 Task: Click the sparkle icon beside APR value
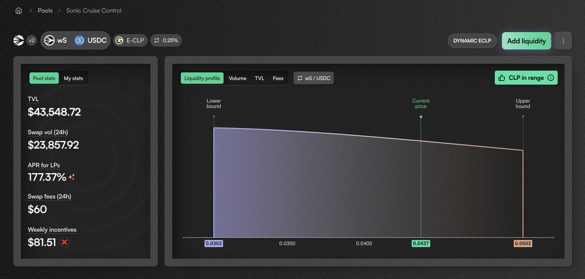(72, 178)
